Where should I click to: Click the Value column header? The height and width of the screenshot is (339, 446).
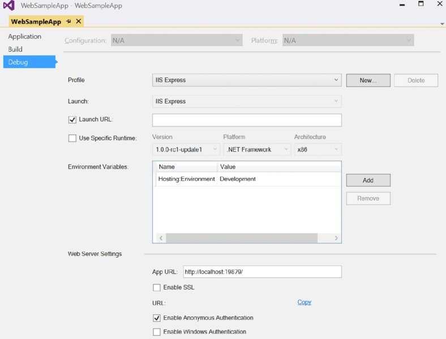click(x=280, y=167)
